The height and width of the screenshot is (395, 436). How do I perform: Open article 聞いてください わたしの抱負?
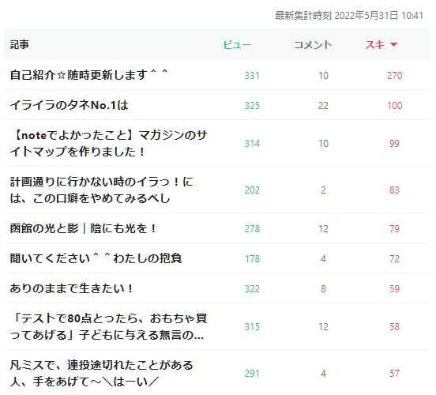pos(96,258)
